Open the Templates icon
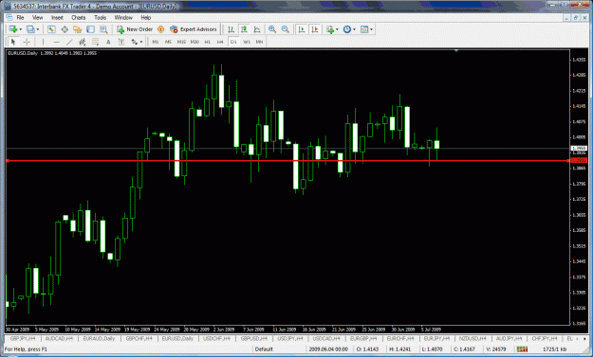 364,29
